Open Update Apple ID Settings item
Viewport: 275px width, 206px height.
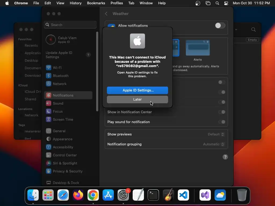68,55
